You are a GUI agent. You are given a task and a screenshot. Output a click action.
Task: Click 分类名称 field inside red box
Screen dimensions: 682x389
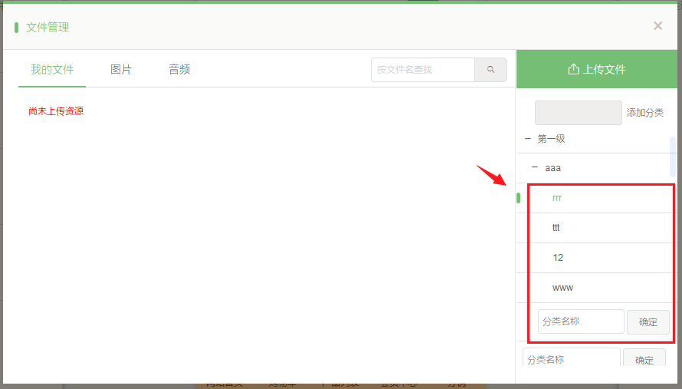coord(581,321)
